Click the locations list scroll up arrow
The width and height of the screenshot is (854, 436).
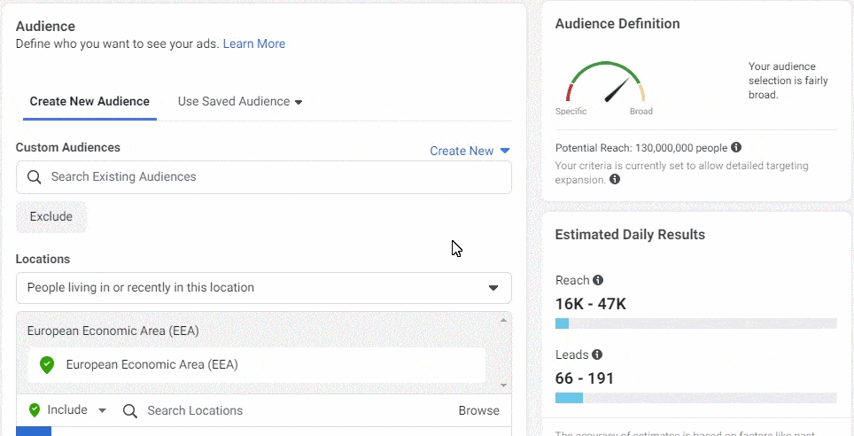coord(503,320)
